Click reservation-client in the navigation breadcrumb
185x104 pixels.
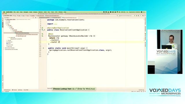click(x=8, y=16)
